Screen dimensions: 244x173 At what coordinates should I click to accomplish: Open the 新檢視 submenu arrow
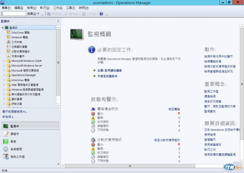13,117
